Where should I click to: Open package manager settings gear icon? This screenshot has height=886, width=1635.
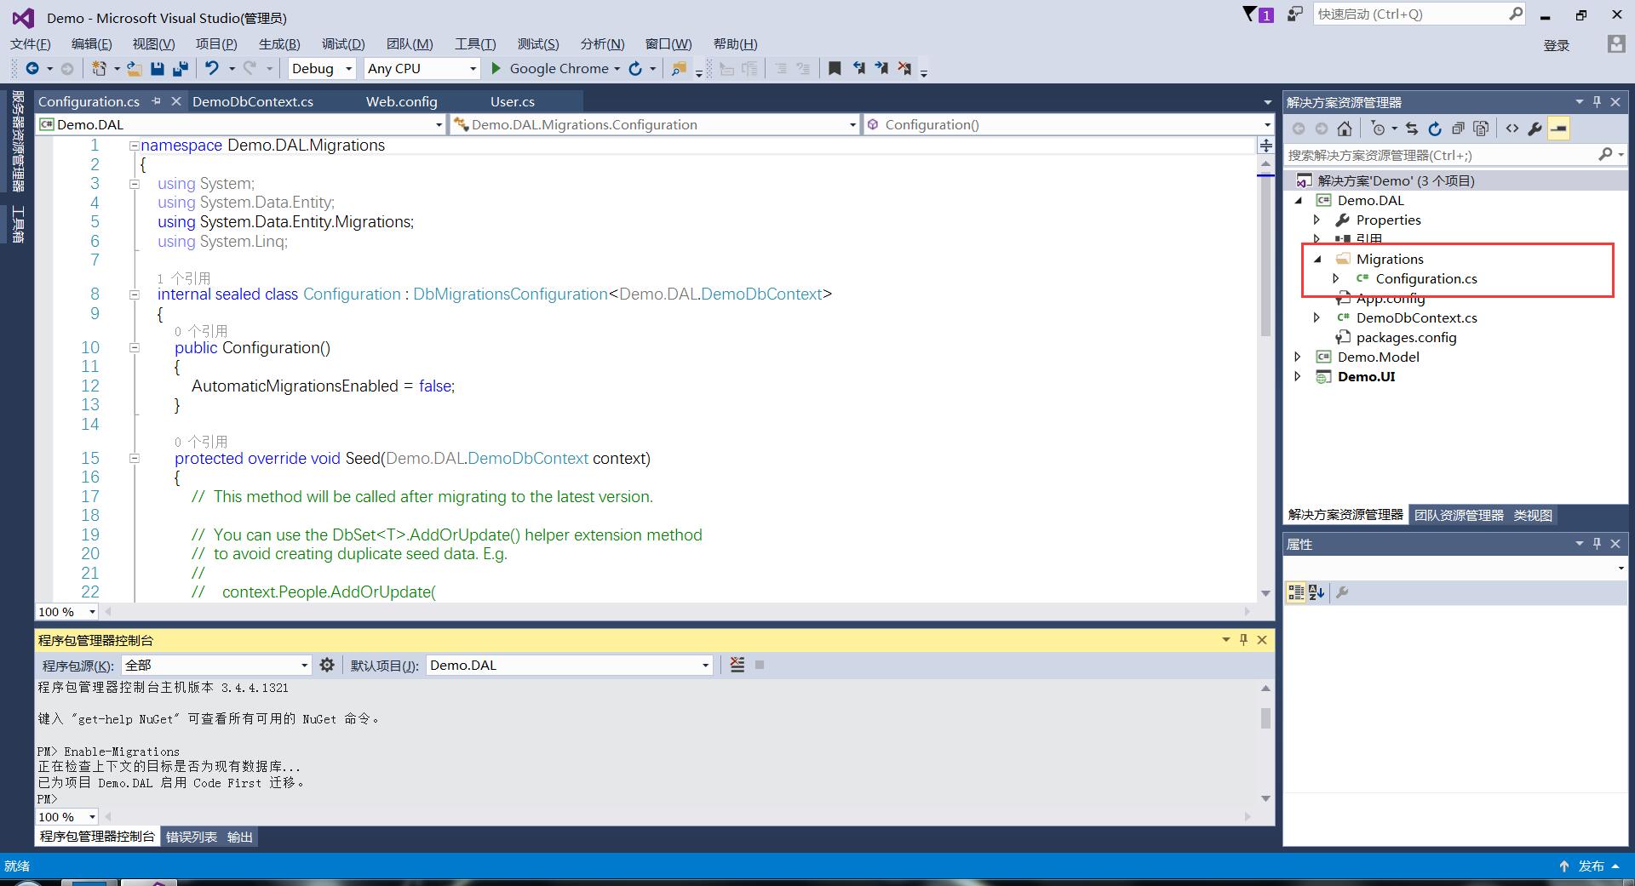tap(327, 665)
